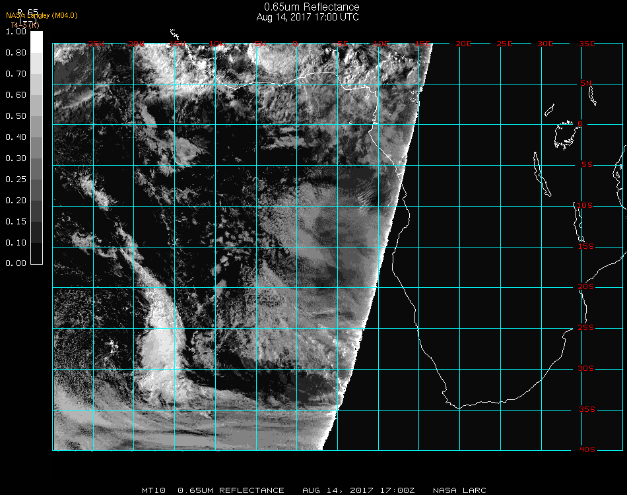This screenshot has height=495, width=627.
Task: Click the '0.00' colorbar scale value
Action: [x=16, y=263]
